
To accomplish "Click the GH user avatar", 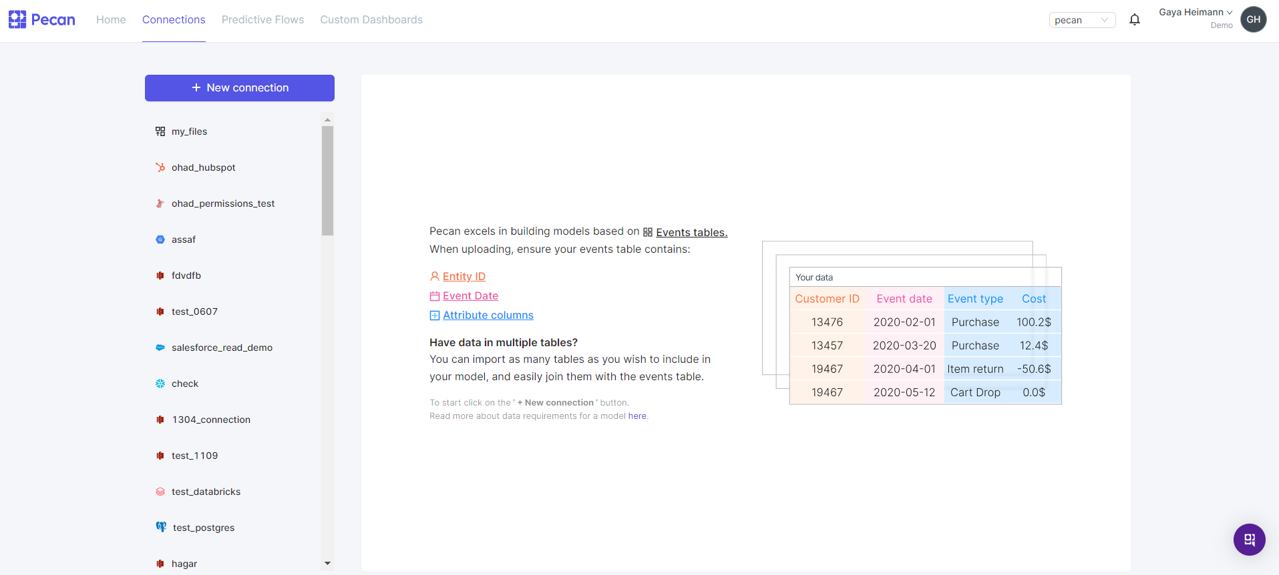I will pyautogui.click(x=1254, y=19).
